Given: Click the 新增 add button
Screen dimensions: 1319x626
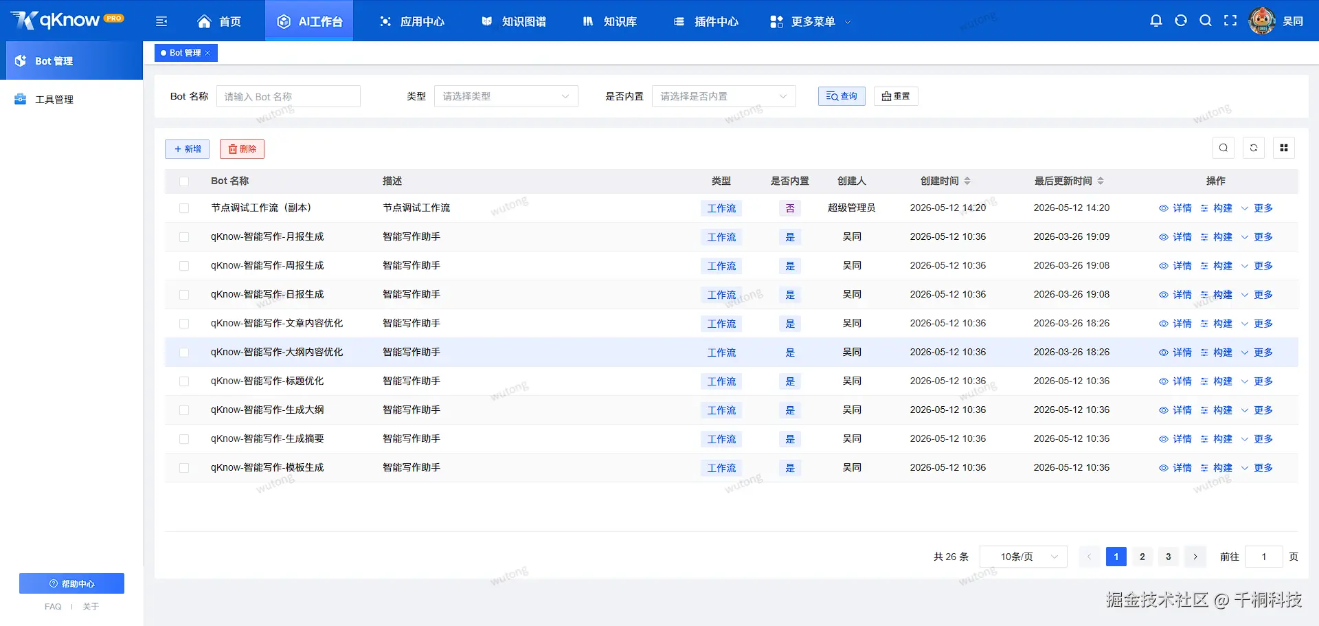Looking at the screenshot, I should click(187, 149).
